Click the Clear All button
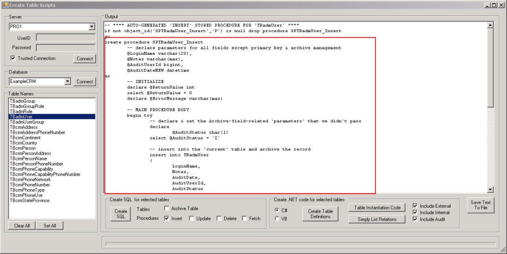This screenshot has width=507, height=254. point(22,226)
